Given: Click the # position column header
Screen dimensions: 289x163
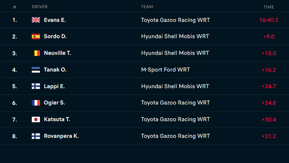Looking at the screenshot, I should point(14,7).
